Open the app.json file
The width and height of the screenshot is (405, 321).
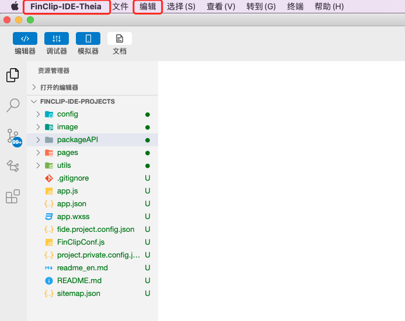pyautogui.click(x=72, y=204)
